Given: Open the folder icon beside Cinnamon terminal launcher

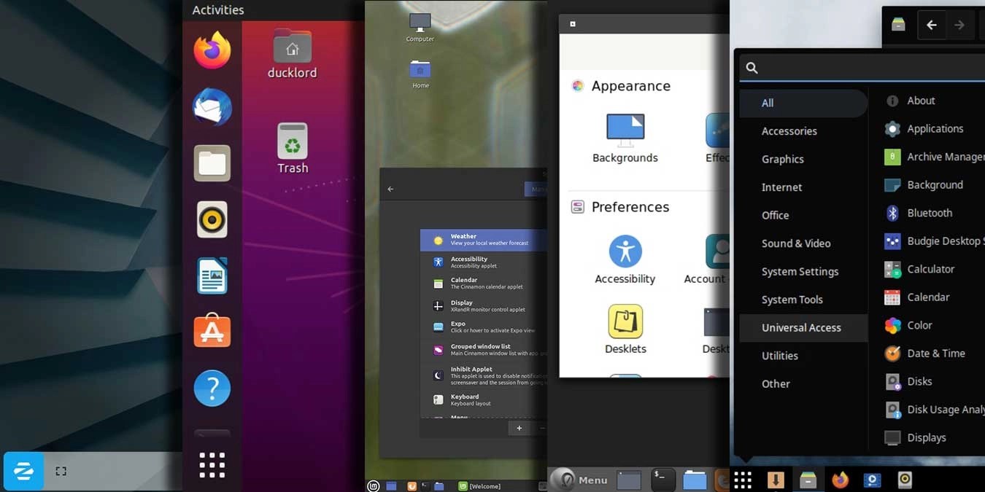Looking at the screenshot, I should 695,479.
